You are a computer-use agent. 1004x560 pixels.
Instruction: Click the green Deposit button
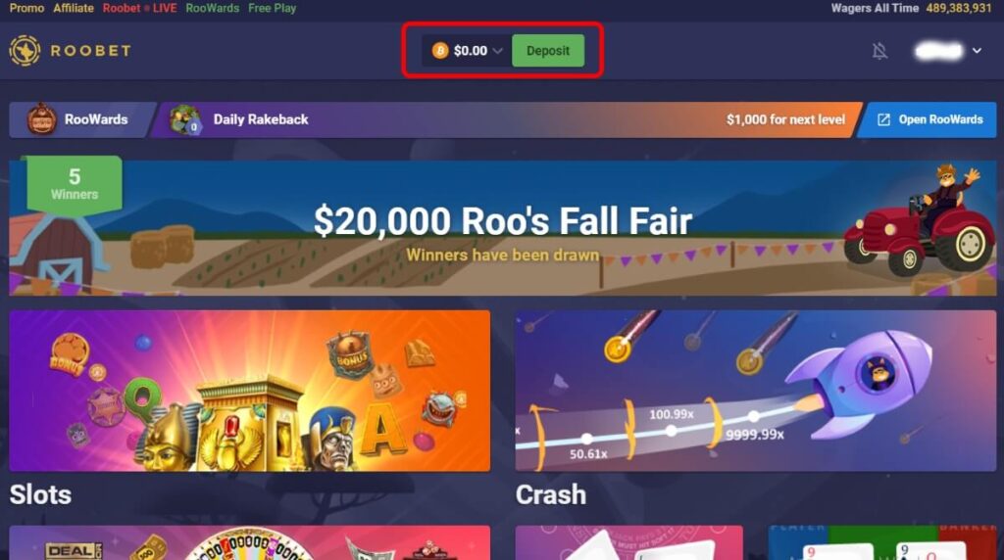(547, 51)
